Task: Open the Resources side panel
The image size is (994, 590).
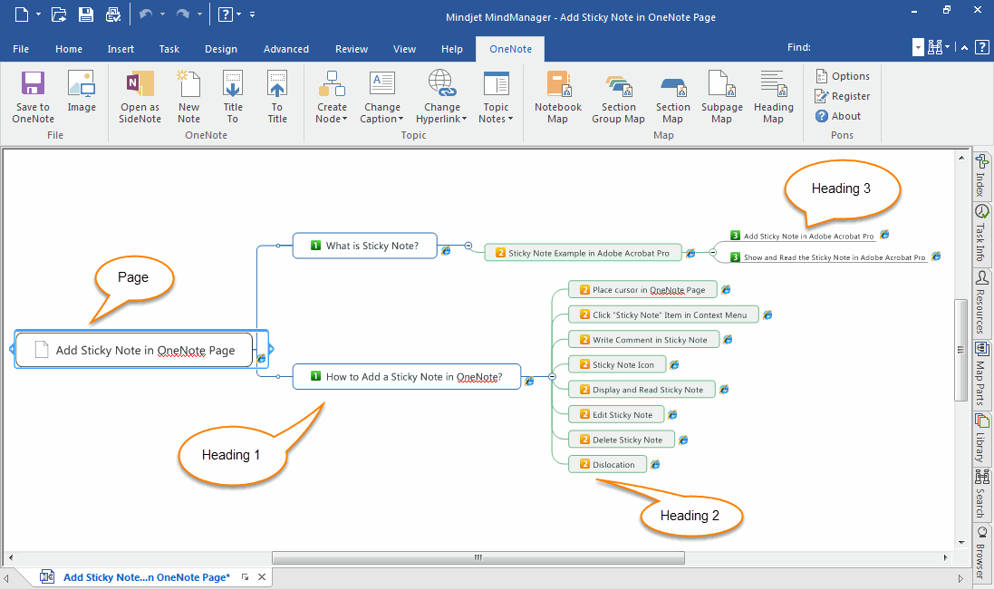Action: (x=981, y=303)
